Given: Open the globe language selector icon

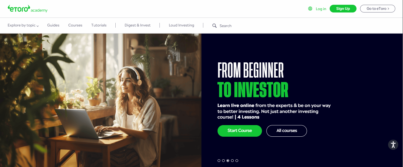Looking at the screenshot, I should (x=310, y=9).
